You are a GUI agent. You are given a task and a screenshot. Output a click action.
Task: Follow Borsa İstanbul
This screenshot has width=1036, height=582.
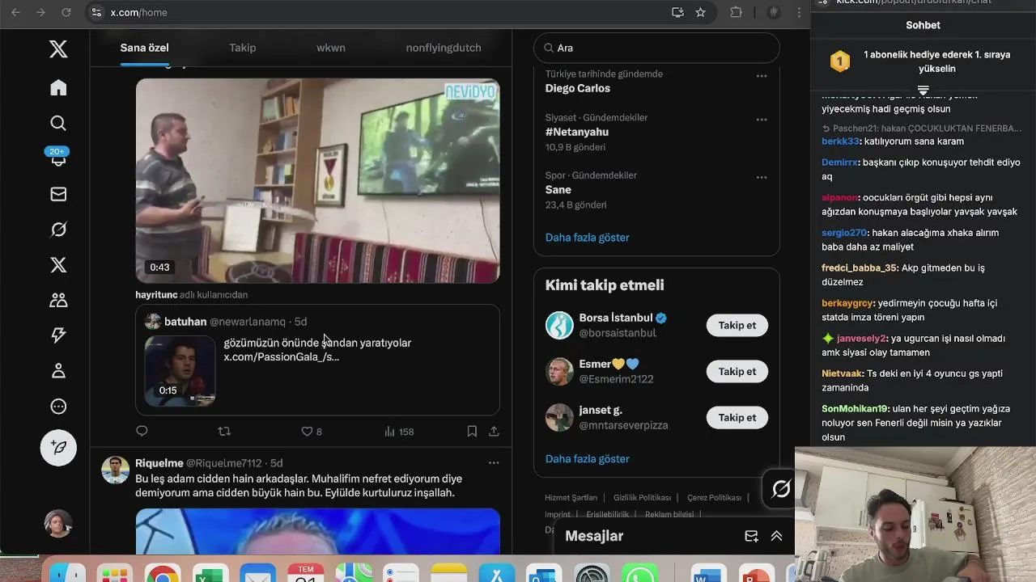[737, 325]
